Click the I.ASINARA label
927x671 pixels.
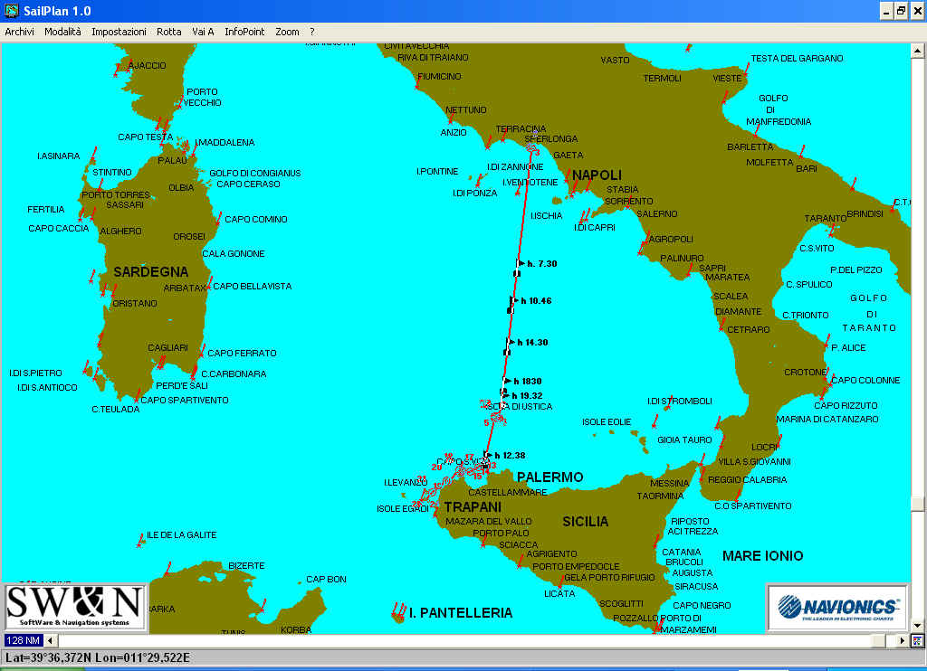tap(59, 156)
